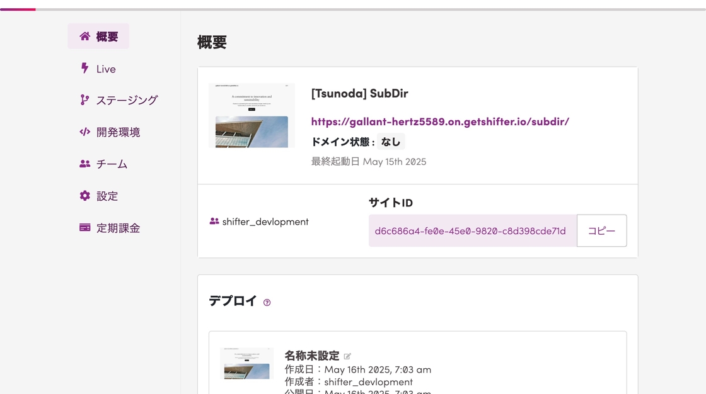Click the [Tsunoda] SubDir site title
The height and width of the screenshot is (394, 706).
tap(360, 93)
